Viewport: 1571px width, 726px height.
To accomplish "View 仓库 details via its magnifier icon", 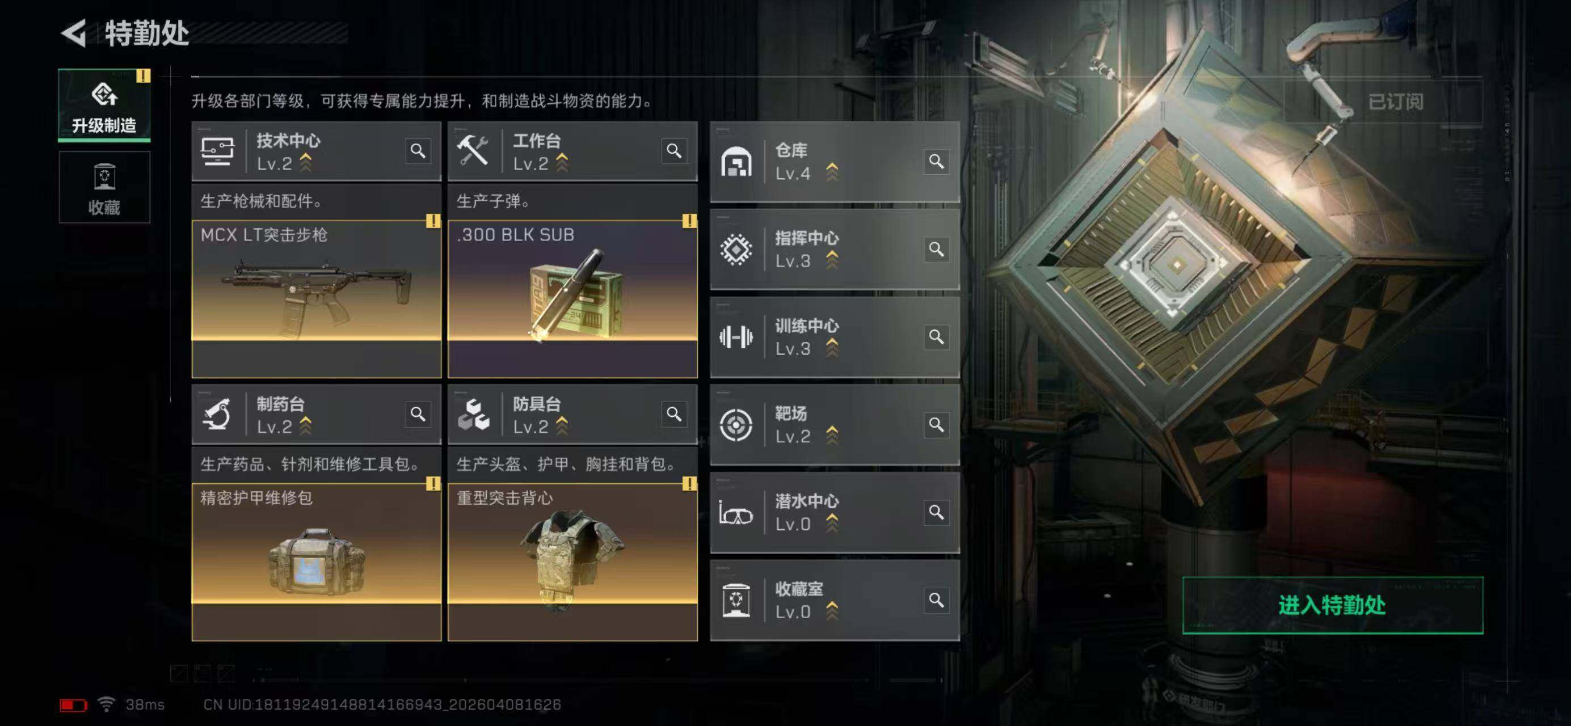I will tap(936, 162).
